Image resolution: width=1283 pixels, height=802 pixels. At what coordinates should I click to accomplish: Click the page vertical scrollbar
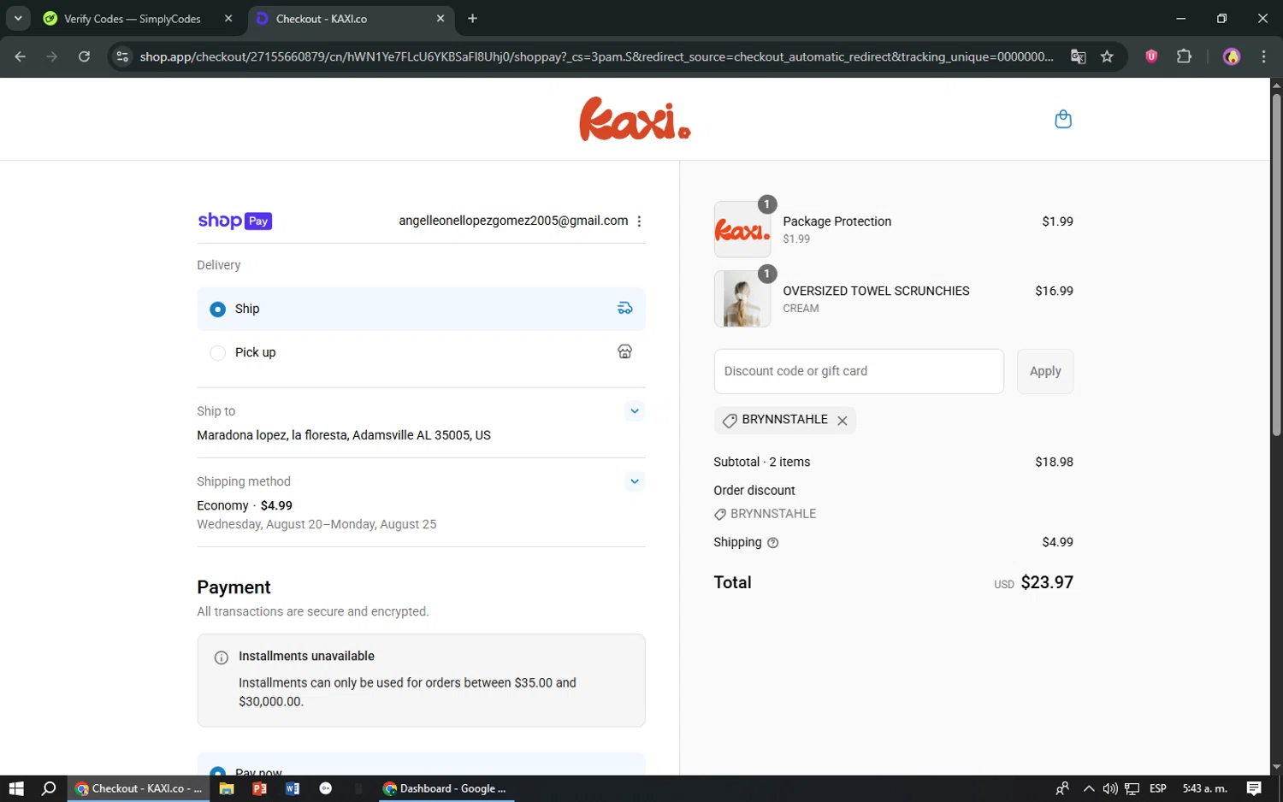pos(1276,265)
